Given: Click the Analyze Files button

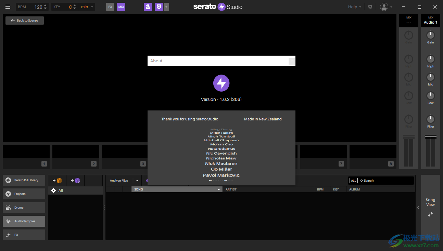Looking at the screenshot, I should (x=119, y=181).
